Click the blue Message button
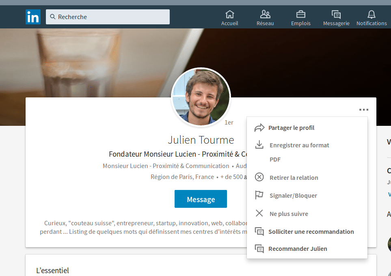The image size is (391, 276). 201,199
